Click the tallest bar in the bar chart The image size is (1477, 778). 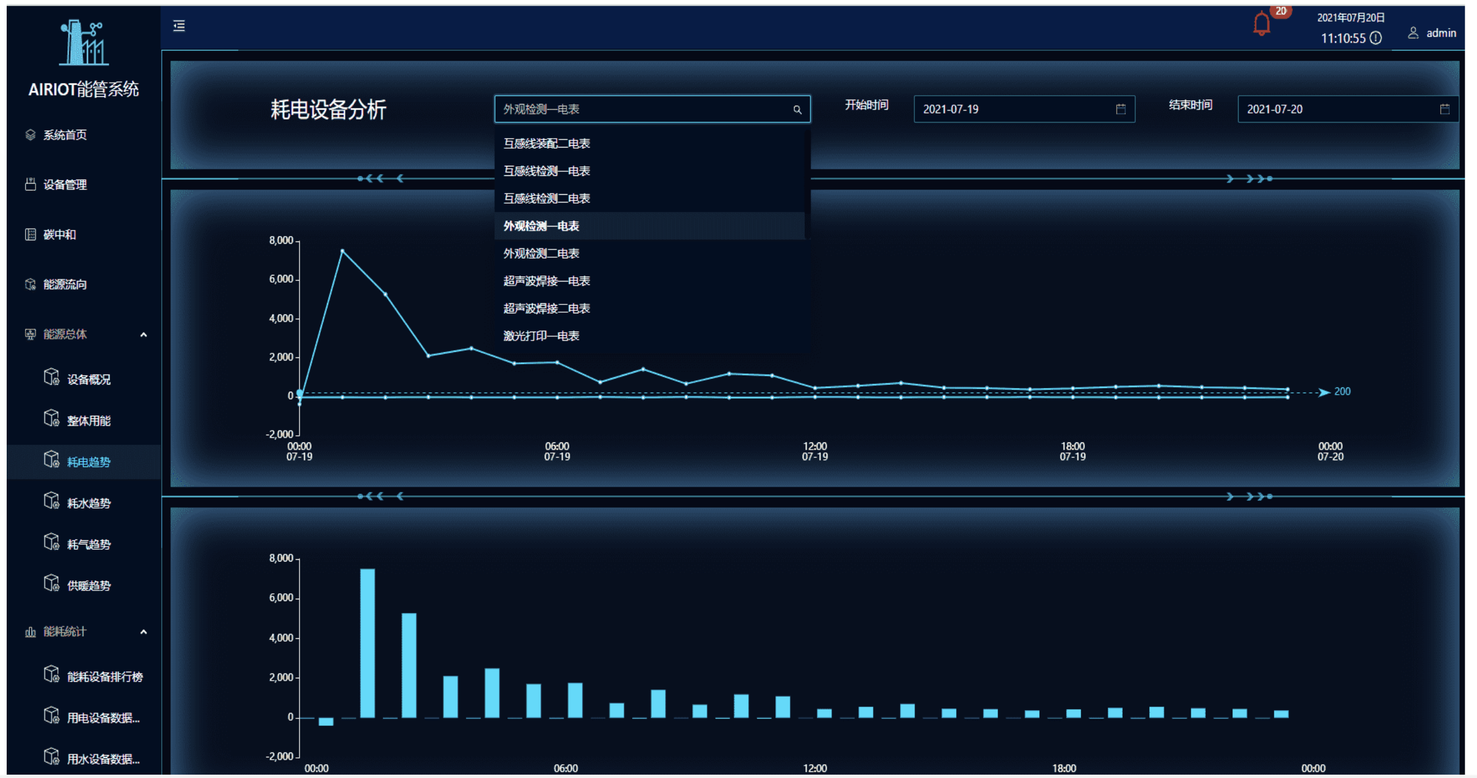367,643
